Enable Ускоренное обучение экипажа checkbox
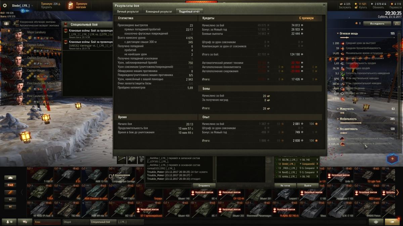403x226 pixels. [17, 22]
